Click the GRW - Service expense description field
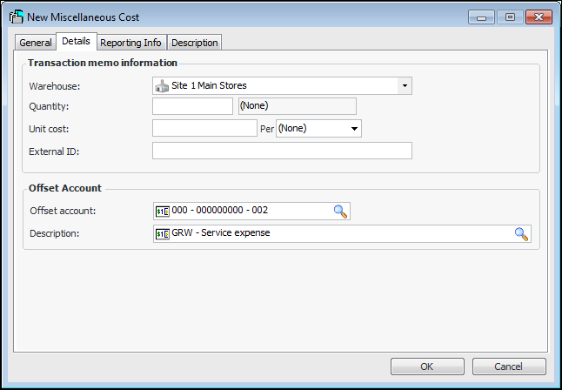Viewport: 562px width, 390px height. click(x=339, y=233)
